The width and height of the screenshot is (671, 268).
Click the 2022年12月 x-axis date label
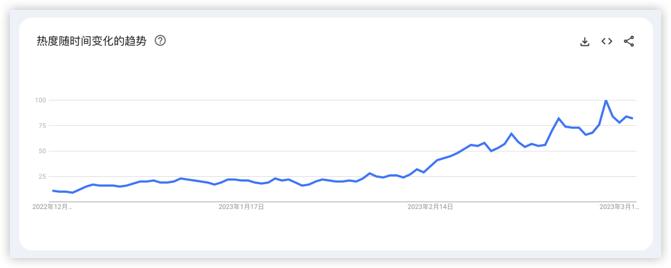click(x=52, y=207)
